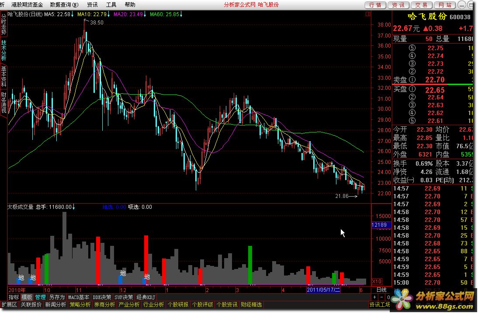Open the 行业分析 tab
478x313 pixels.
tap(154, 304)
